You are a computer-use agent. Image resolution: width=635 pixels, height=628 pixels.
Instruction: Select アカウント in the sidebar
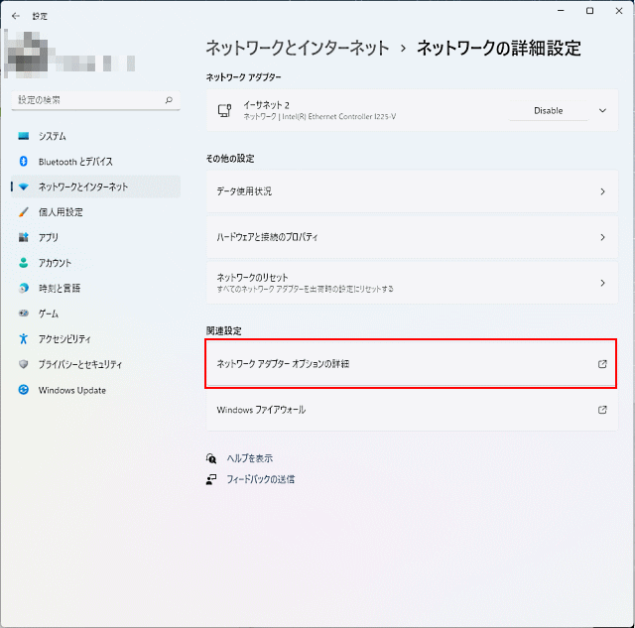tap(95, 263)
